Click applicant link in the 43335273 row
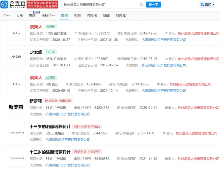The image size is (220, 170). pyautogui.click(x=199, y=33)
